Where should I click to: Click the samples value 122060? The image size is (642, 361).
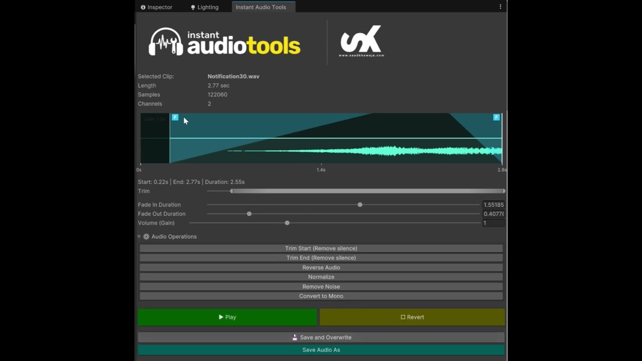[x=217, y=94]
